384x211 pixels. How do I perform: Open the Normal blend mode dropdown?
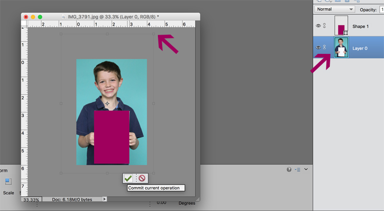click(335, 9)
